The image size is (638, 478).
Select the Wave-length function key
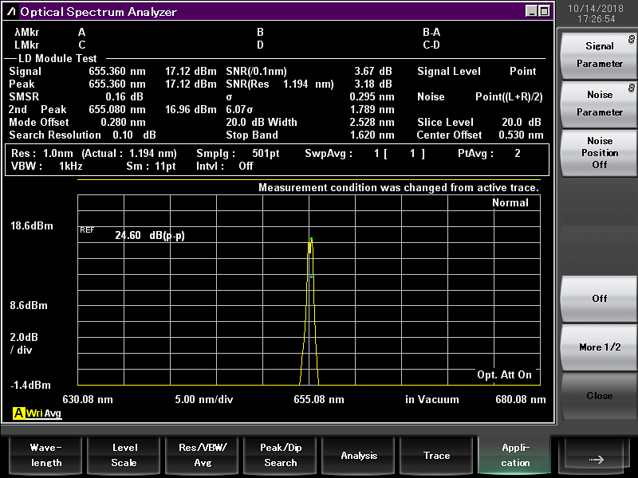pyautogui.click(x=45, y=455)
